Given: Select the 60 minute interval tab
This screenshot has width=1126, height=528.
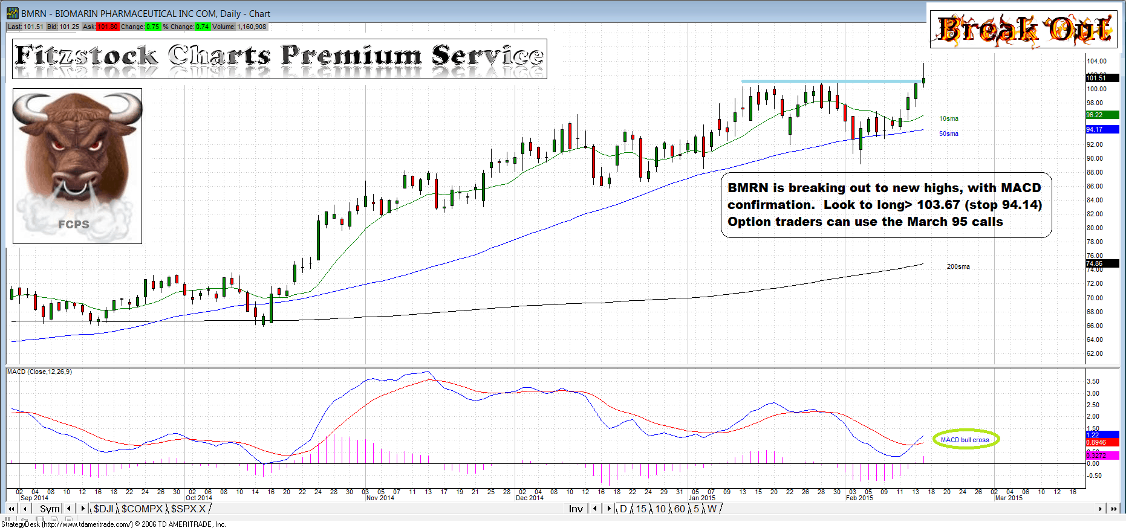Looking at the screenshot, I should (680, 509).
